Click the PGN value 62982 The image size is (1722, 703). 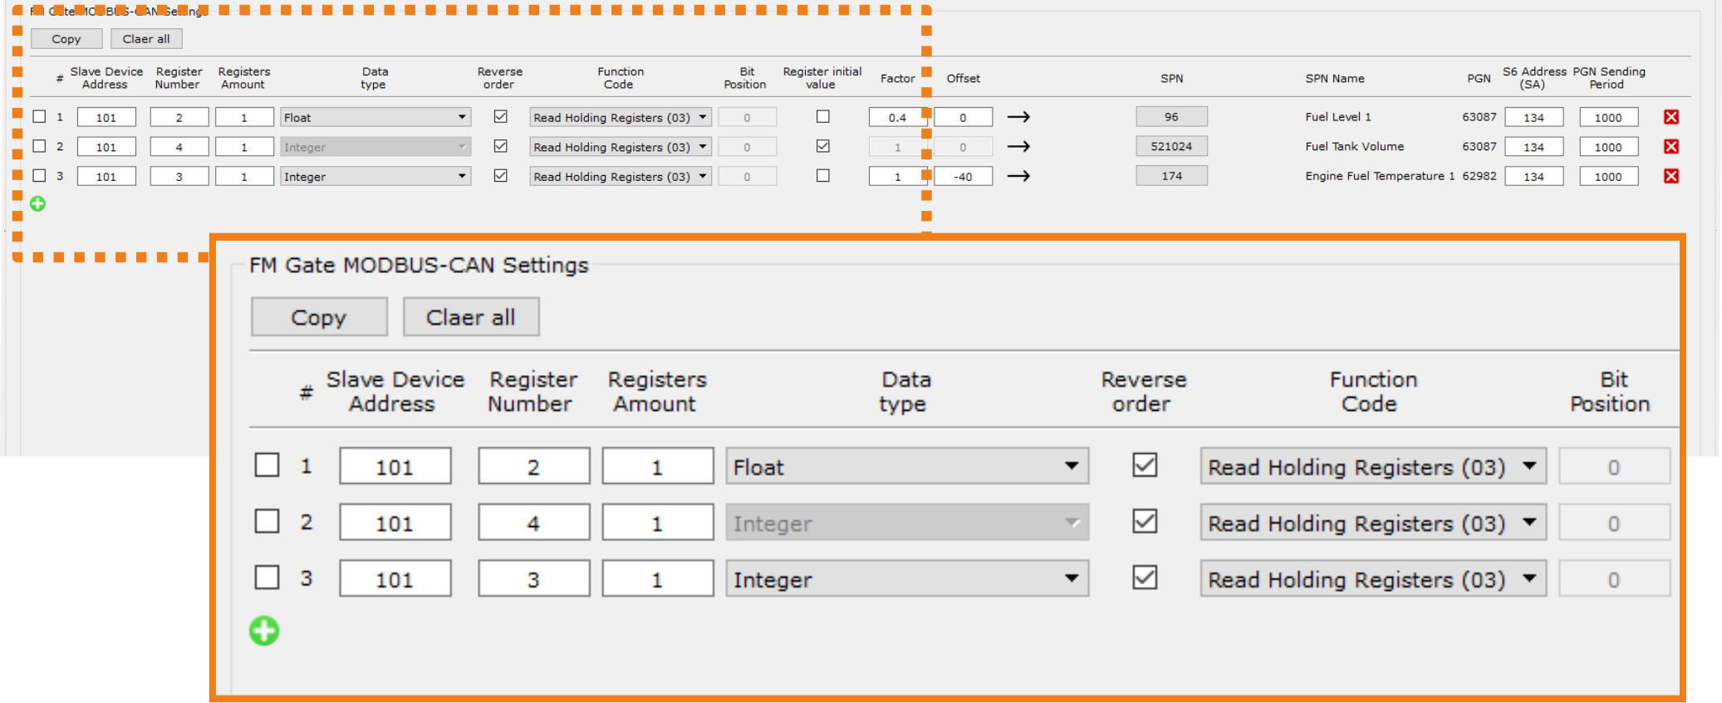(1479, 176)
